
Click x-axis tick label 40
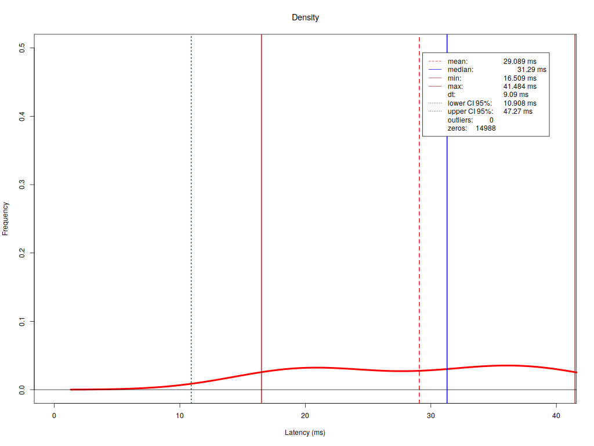[556, 416]
